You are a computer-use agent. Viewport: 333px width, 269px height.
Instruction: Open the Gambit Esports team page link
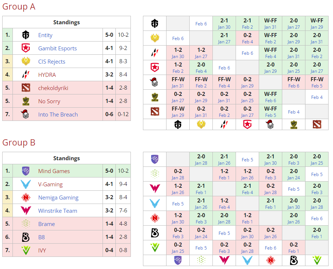[57, 49]
